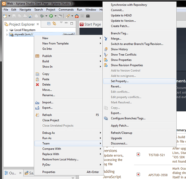Close the Project Explorer tab
186x179 pixels.
point(38,24)
